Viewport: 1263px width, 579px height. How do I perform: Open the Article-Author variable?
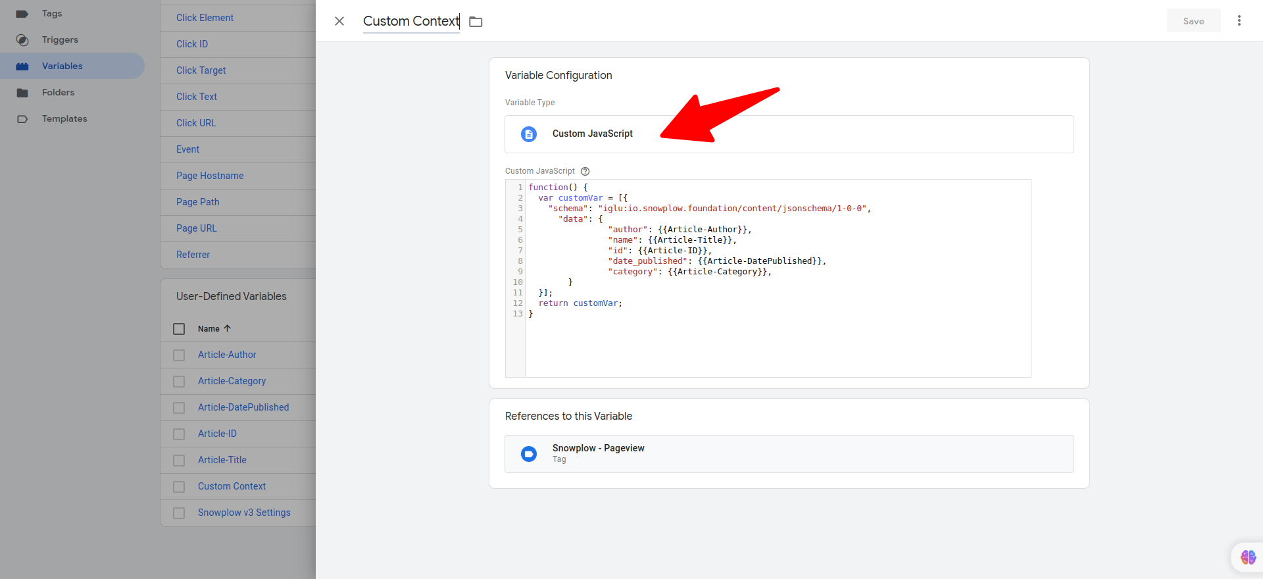point(227,355)
